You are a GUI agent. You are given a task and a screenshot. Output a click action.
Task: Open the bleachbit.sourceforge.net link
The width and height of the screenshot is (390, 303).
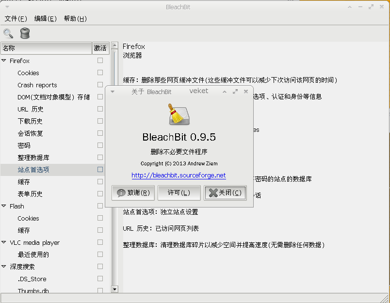coord(179,175)
